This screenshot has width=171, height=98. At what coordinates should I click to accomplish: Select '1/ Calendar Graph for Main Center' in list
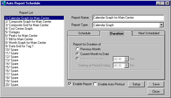34,18
